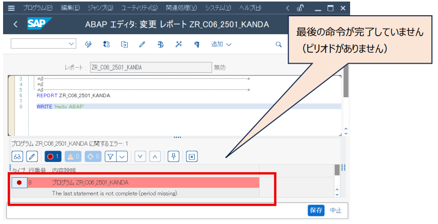Toggle the warnings filter showing triangle 0

tap(73, 156)
